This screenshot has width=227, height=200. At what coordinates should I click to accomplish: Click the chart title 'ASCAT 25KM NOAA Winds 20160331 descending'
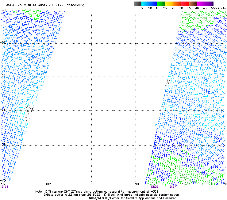[45, 5]
